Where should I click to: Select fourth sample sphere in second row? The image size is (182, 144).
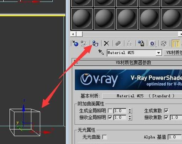(149, 19)
